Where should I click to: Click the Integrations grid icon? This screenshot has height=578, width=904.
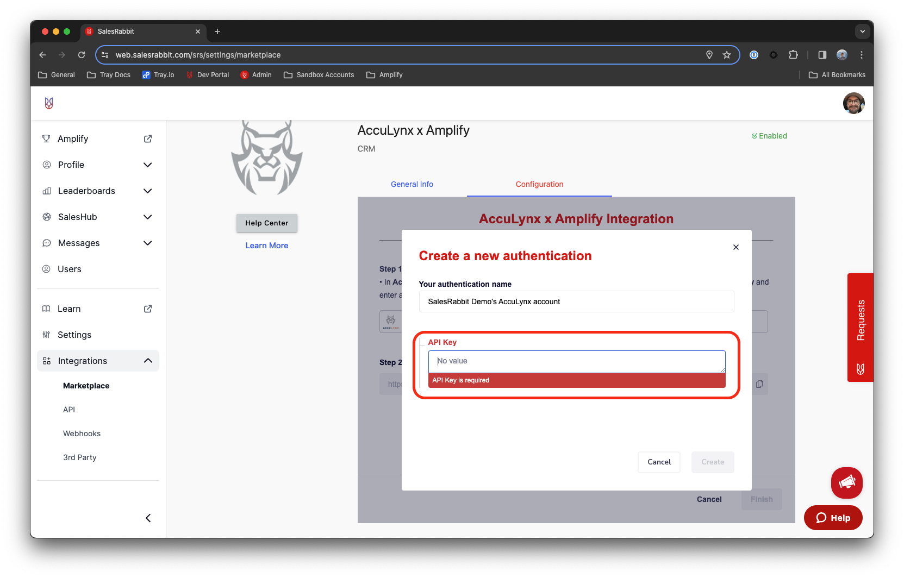click(47, 361)
